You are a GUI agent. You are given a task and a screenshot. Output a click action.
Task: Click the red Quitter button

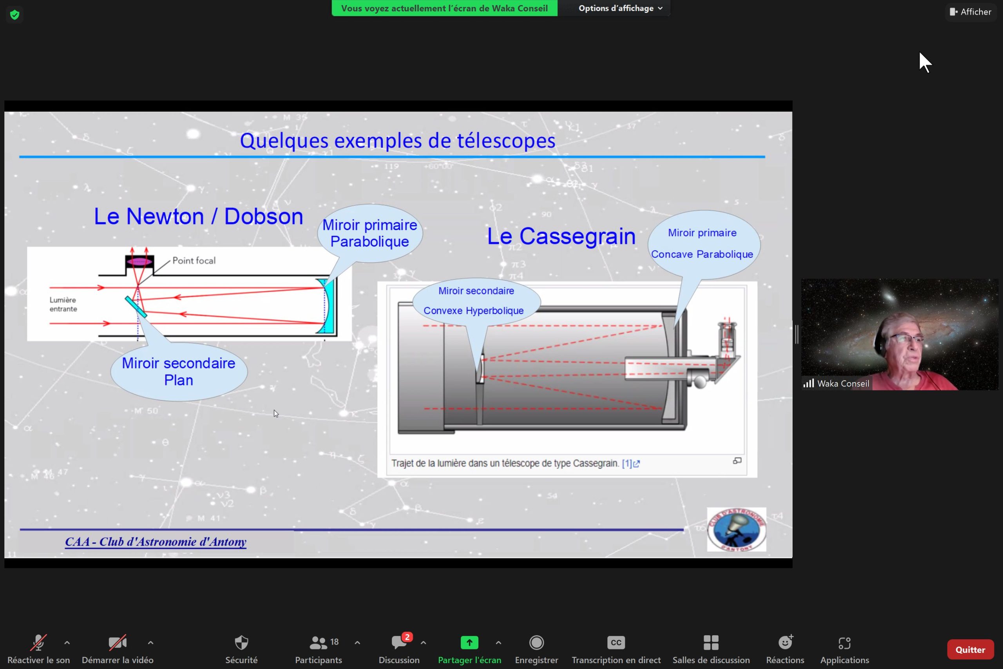point(970,650)
